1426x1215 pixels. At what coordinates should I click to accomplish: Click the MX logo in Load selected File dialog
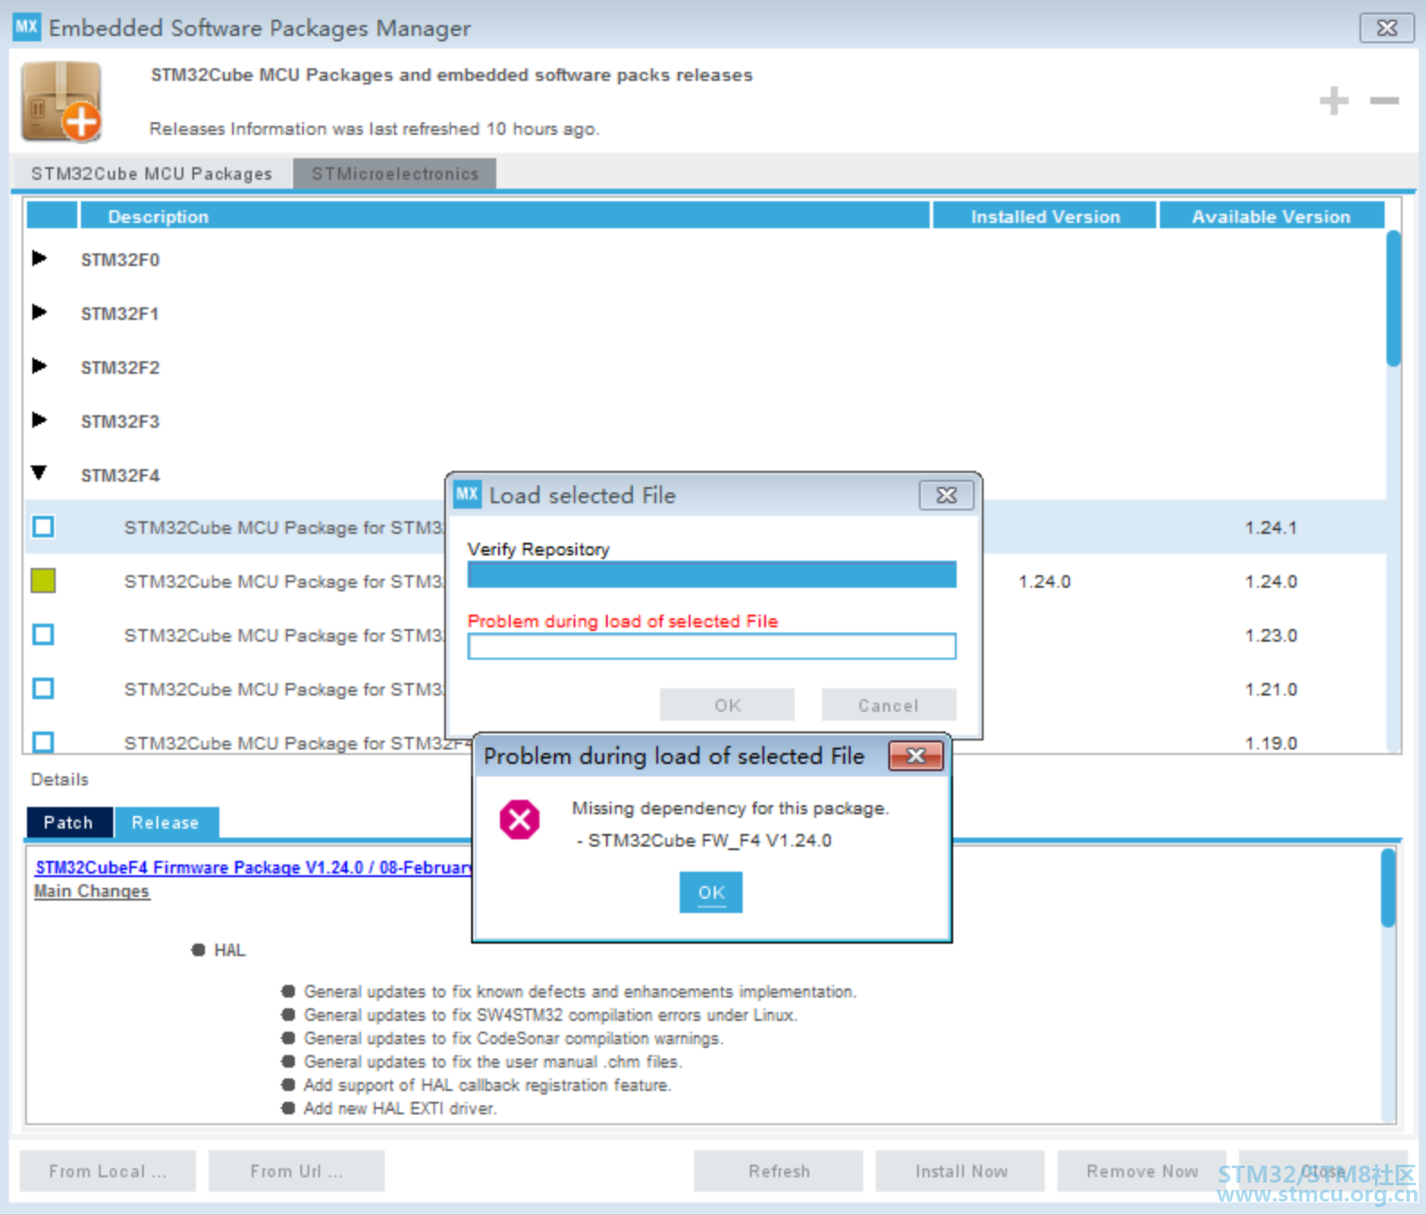[x=467, y=494]
